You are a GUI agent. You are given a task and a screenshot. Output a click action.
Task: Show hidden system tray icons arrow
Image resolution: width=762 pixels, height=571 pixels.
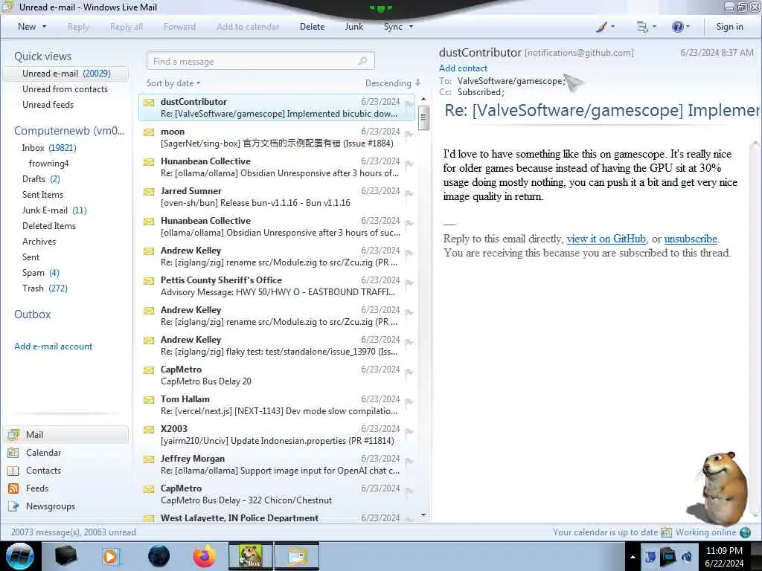[x=633, y=558]
